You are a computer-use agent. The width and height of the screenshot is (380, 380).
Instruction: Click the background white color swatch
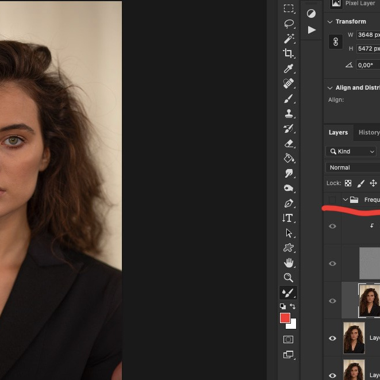tap(293, 326)
